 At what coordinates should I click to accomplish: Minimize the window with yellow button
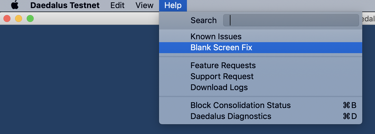tap(19, 19)
